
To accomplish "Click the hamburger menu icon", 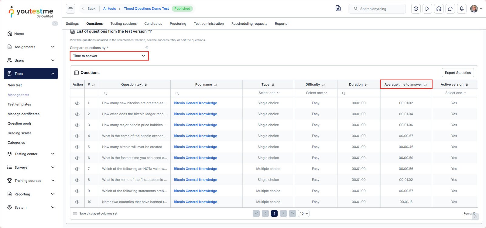I will [70, 9].
